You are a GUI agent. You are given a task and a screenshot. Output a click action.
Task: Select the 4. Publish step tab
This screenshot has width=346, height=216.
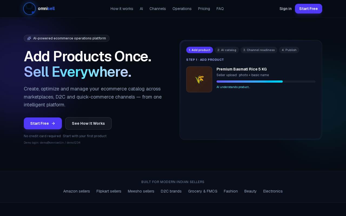pos(289,50)
